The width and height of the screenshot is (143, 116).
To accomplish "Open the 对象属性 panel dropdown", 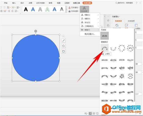I will (x=116, y=17).
